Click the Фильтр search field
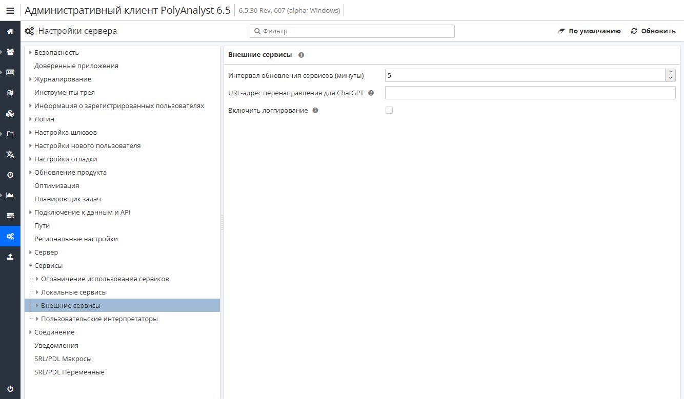 click(x=352, y=31)
